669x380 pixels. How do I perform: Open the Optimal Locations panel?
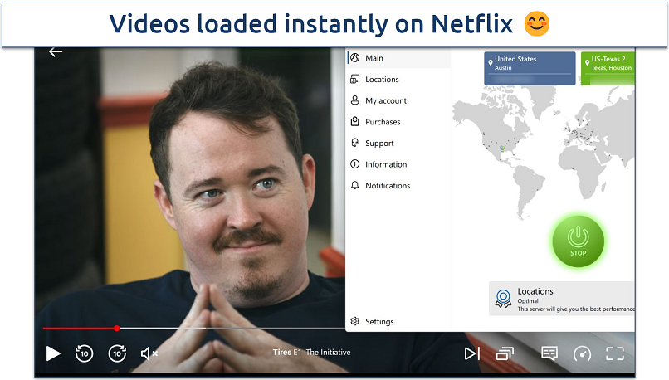tap(562, 299)
